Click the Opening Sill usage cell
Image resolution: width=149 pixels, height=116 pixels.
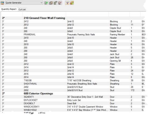point(115,61)
